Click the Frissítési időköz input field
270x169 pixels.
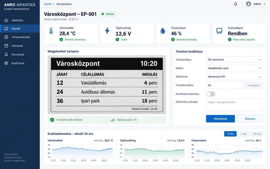[x=225, y=85]
